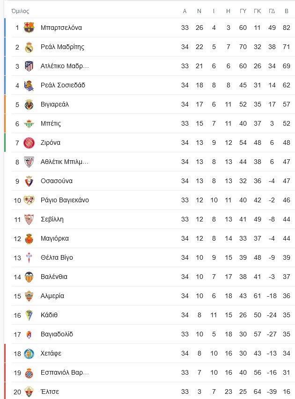295x399 pixels.
Task: Click the Barcelona club crest icon
Action: 29,28
